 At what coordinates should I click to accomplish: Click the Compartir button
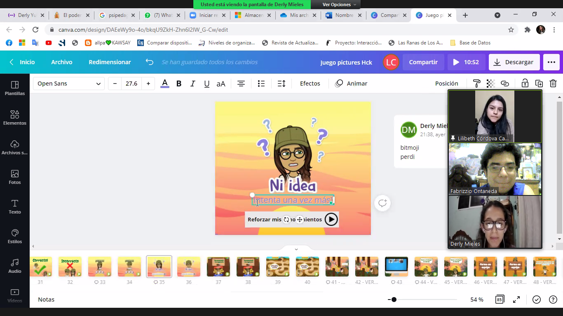click(423, 62)
